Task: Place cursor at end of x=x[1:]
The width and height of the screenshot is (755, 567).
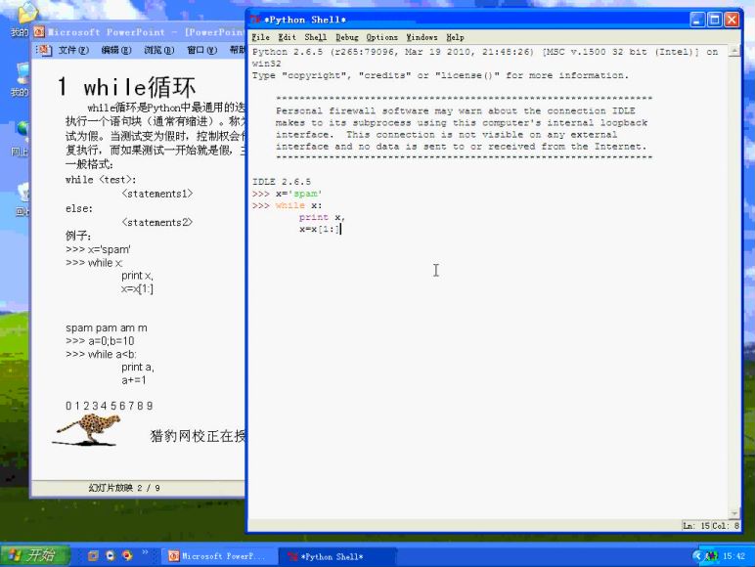Action: [340, 229]
